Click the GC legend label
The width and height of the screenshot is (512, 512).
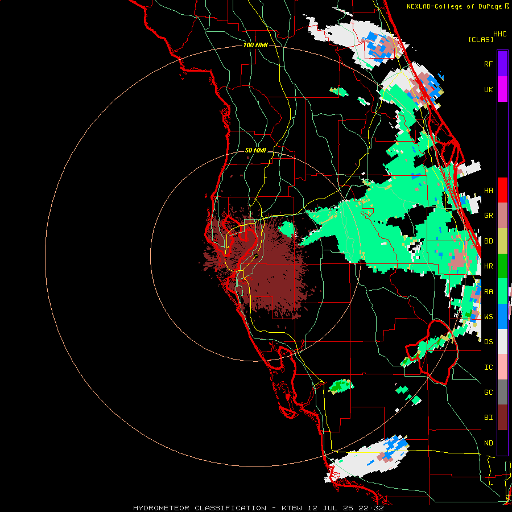[488, 393]
